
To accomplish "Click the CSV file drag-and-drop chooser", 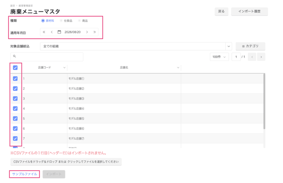I will coord(66,162).
